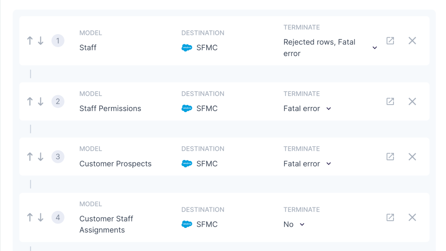
Task: Expand Staff terminate dropdown (Rejected rows, Fatal error)
Action: click(x=374, y=48)
